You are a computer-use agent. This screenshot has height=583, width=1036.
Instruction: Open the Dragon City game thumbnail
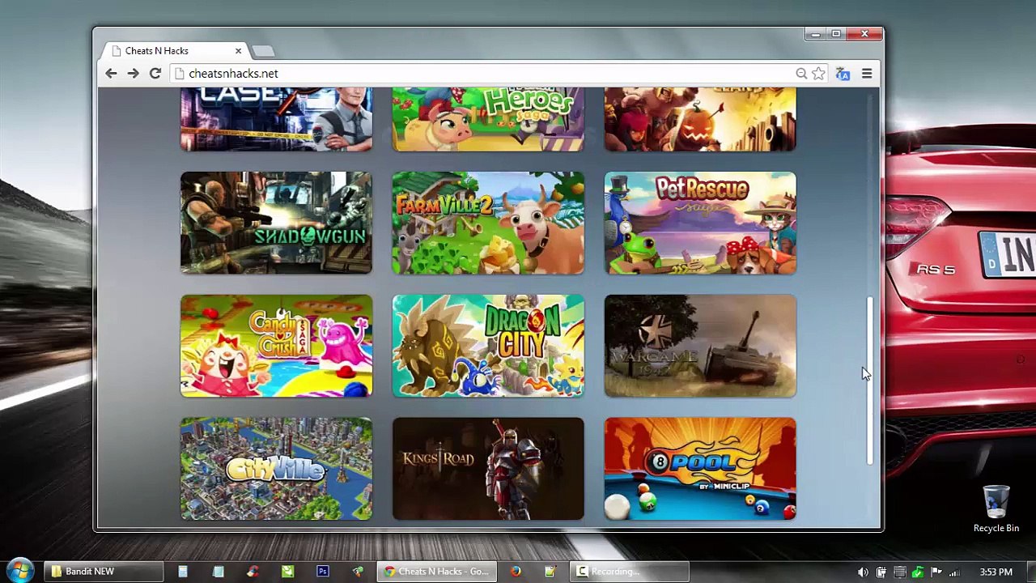point(488,346)
